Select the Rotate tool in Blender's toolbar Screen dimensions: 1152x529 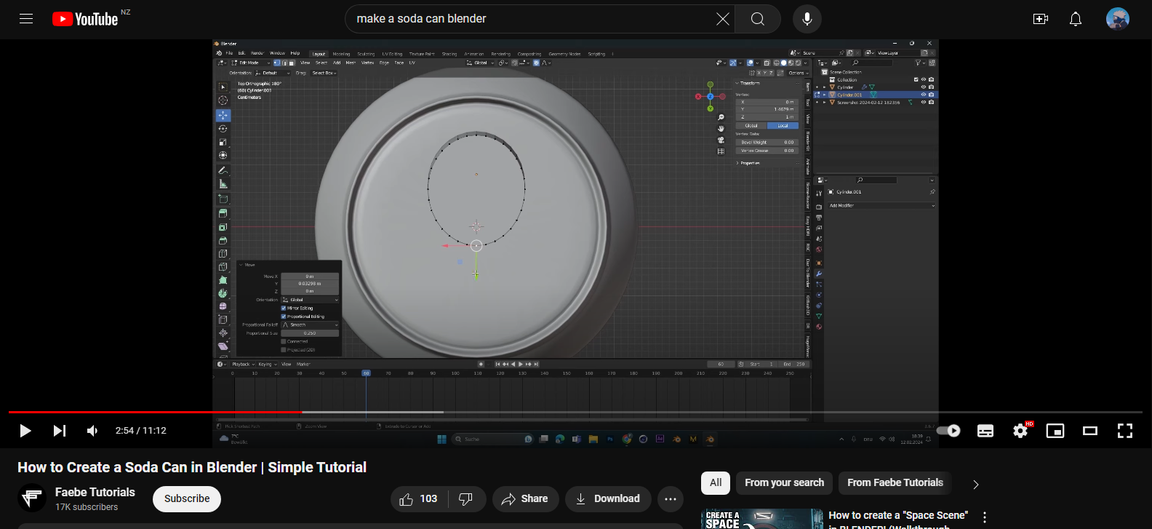223,129
